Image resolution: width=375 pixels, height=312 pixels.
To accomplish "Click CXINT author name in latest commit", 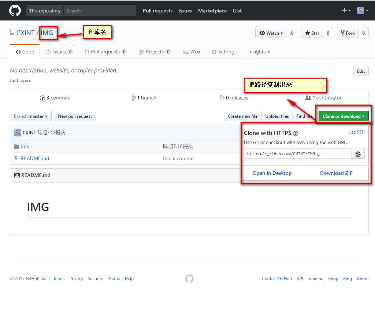I will point(29,132).
